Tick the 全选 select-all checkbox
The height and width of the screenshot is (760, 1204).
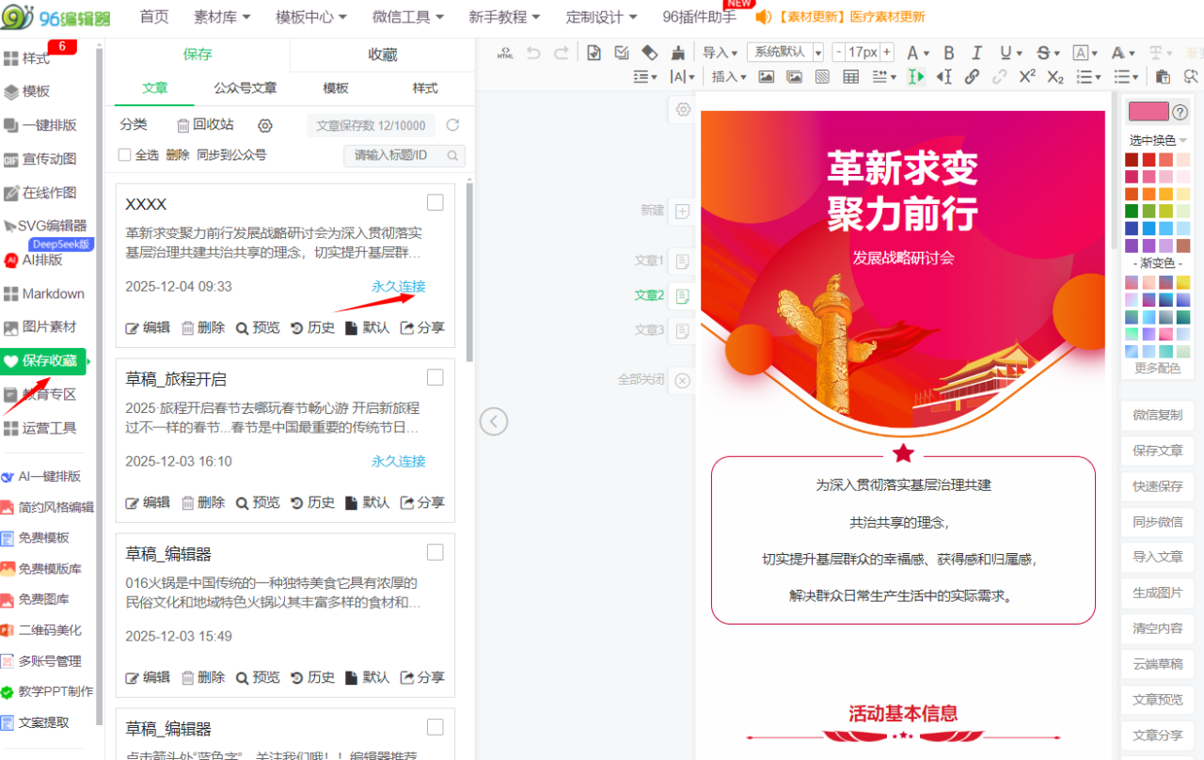124,155
